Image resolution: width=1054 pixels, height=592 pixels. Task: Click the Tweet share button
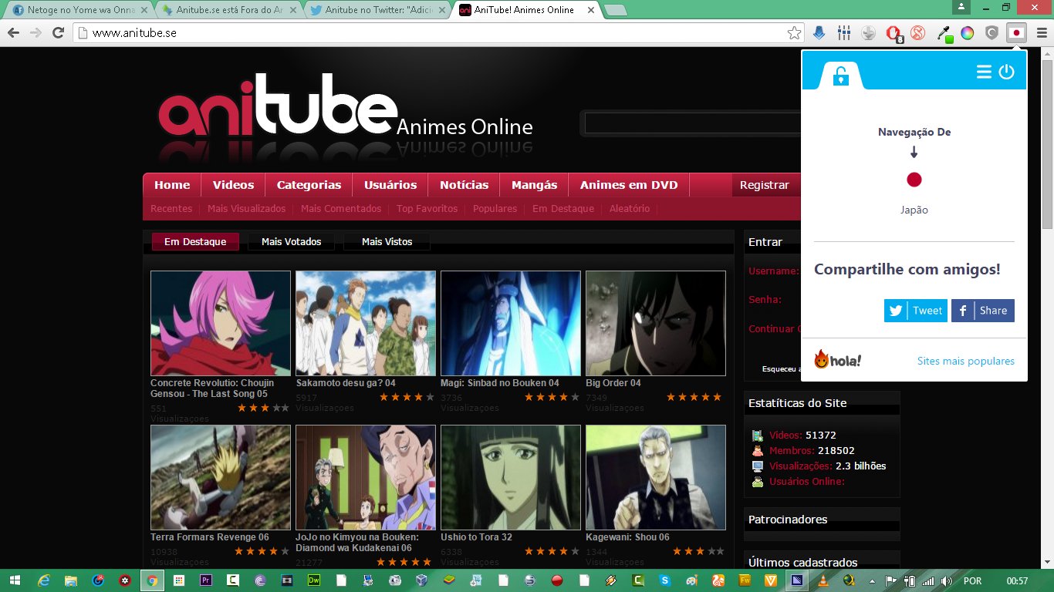tap(916, 311)
